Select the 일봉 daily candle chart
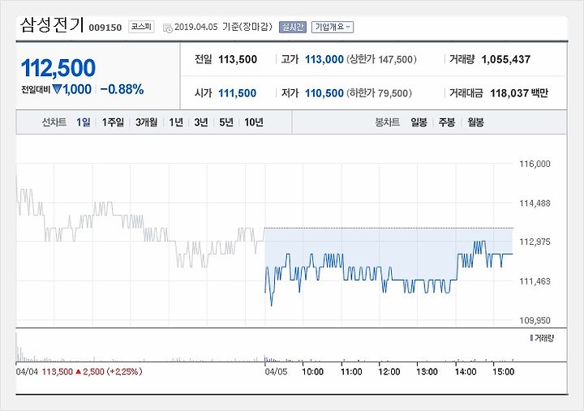584x411 pixels. pos(419,122)
